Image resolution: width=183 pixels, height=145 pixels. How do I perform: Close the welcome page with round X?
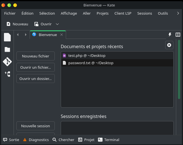[169, 45]
